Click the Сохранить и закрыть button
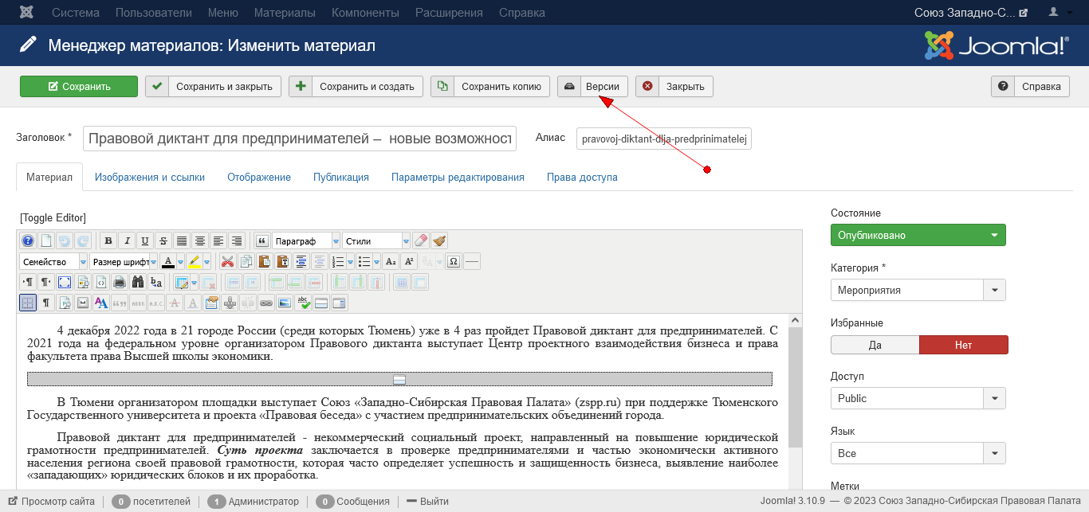 click(x=213, y=87)
